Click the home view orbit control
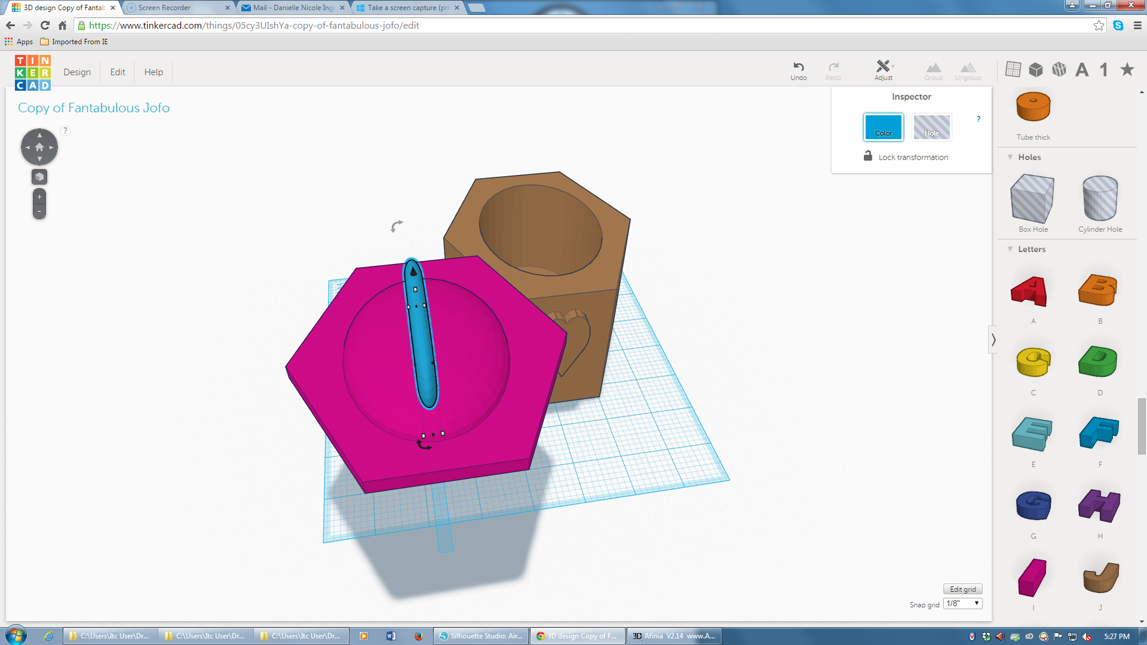The image size is (1147, 645). pyautogui.click(x=39, y=147)
